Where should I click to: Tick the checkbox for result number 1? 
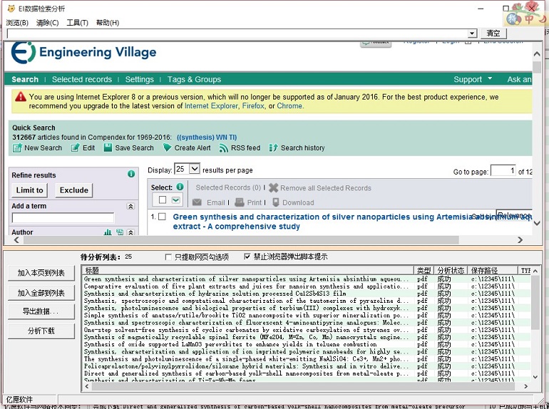(162, 217)
